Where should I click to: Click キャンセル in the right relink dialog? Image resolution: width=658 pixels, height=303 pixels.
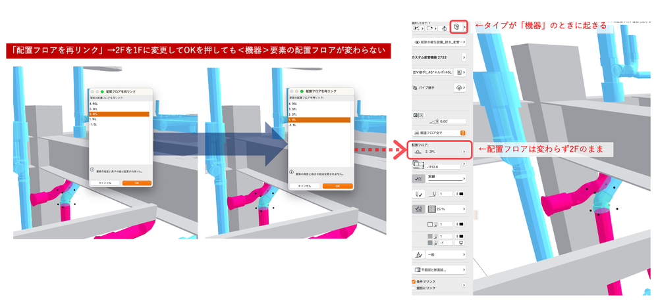tap(305, 186)
